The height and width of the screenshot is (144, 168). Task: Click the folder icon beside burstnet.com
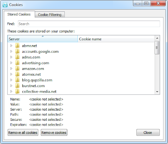[17, 86]
